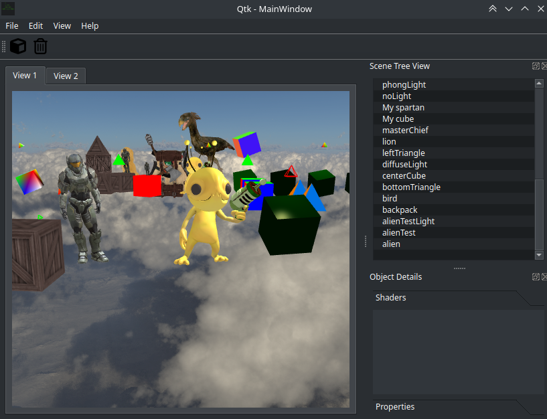Viewport: 547px width, 419px height.
Task: Click keep-above double chevron window button
Action: (493, 9)
